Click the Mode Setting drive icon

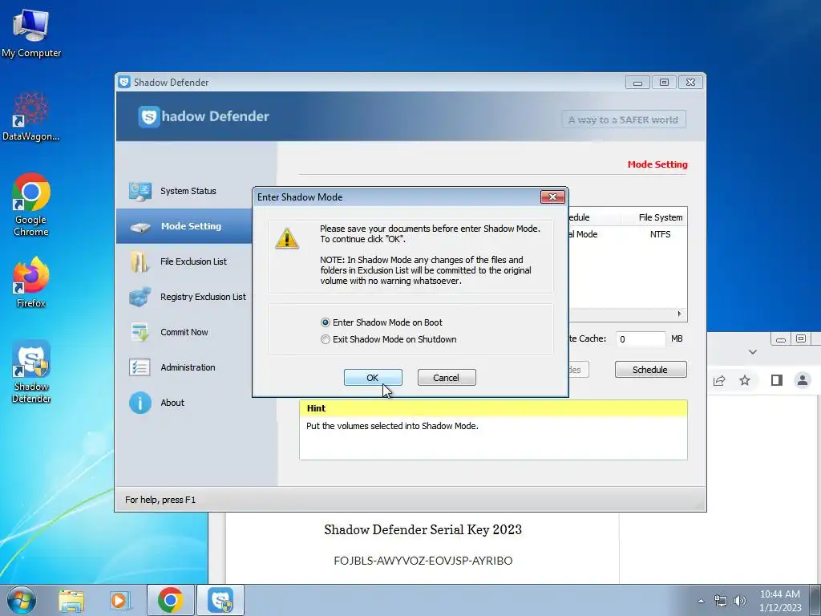pyautogui.click(x=140, y=227)
